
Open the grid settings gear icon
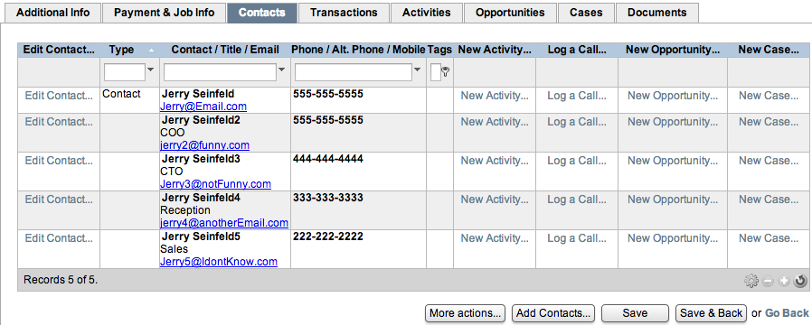(x=751, y=281)
